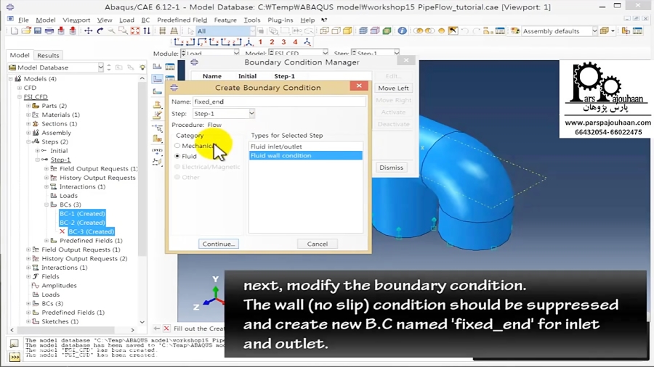654x367 pixels.
Task: Click the red X cancel procedure icon
Action: click(x=166, y=329)
